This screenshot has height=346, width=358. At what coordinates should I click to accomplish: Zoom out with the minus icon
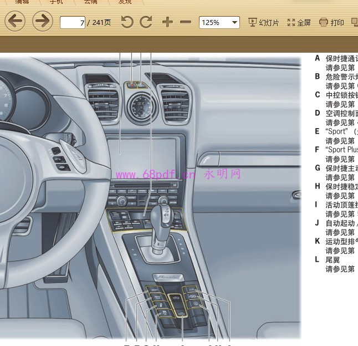pos(186,22)
